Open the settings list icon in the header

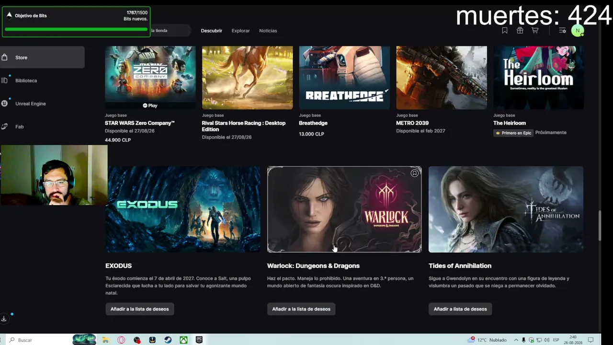coord(563,30)
